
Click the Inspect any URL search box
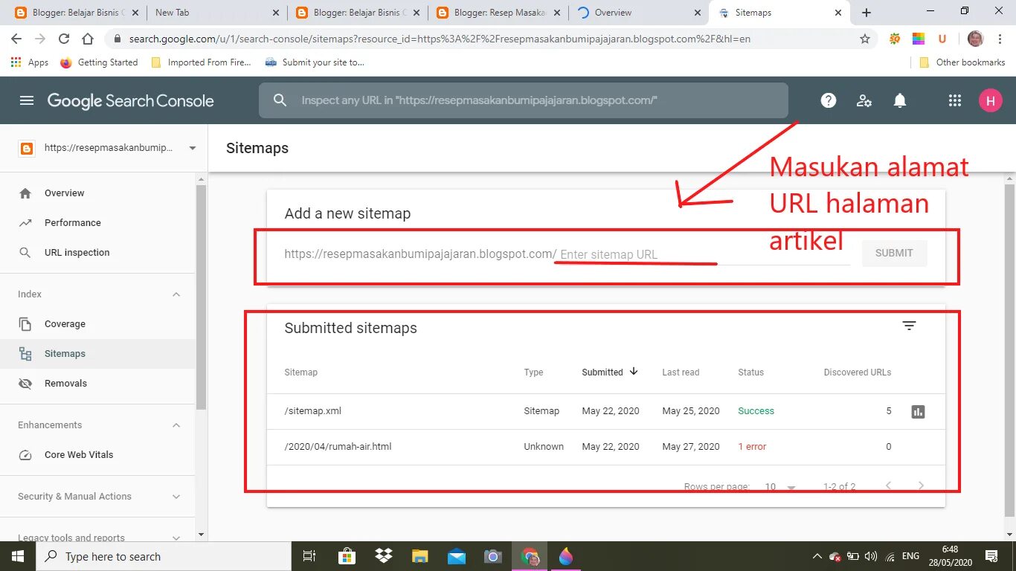pos(523,100)
